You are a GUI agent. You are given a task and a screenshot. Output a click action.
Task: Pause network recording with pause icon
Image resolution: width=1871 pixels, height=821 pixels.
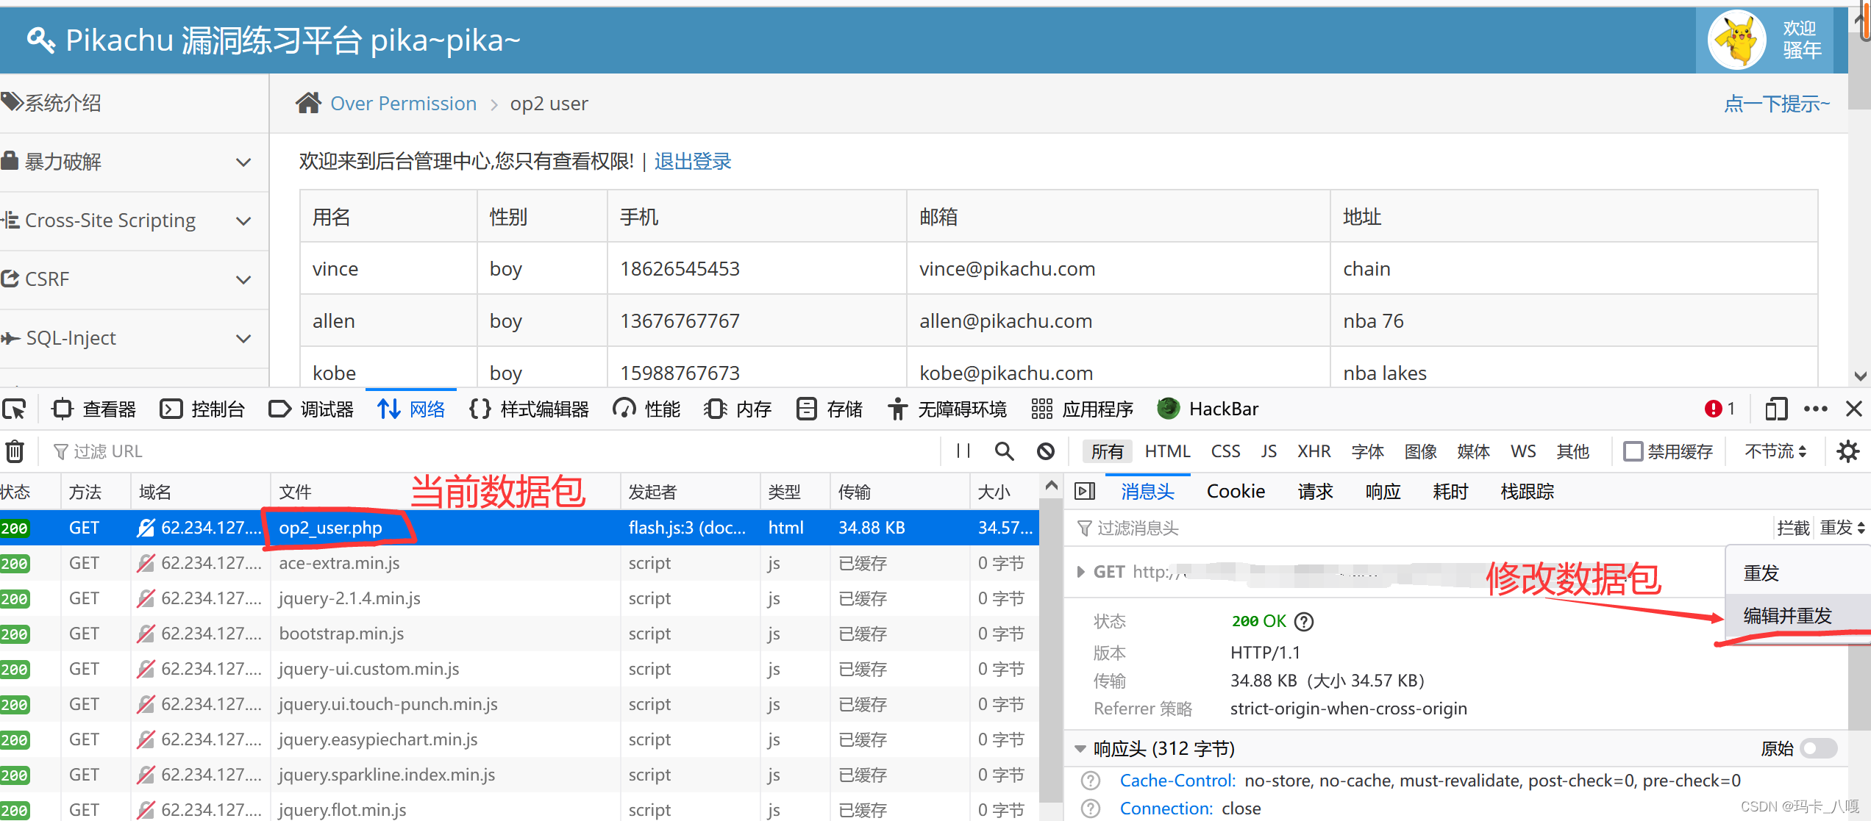tap(963, 451)
